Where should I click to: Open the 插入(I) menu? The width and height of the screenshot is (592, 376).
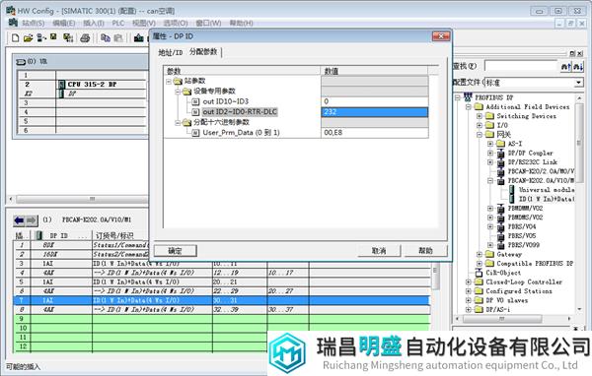(94, 23)
